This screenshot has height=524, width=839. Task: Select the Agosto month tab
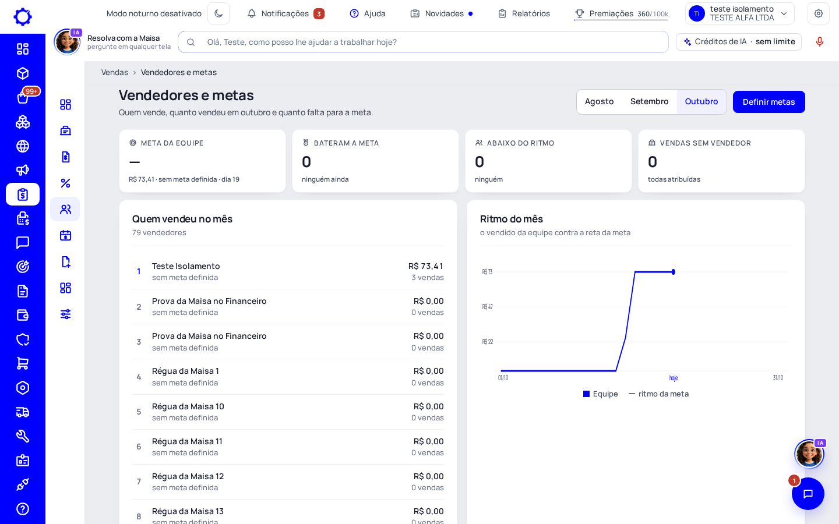600,101
